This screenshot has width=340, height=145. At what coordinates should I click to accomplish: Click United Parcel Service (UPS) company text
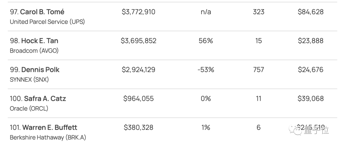(x=47, y=22)
